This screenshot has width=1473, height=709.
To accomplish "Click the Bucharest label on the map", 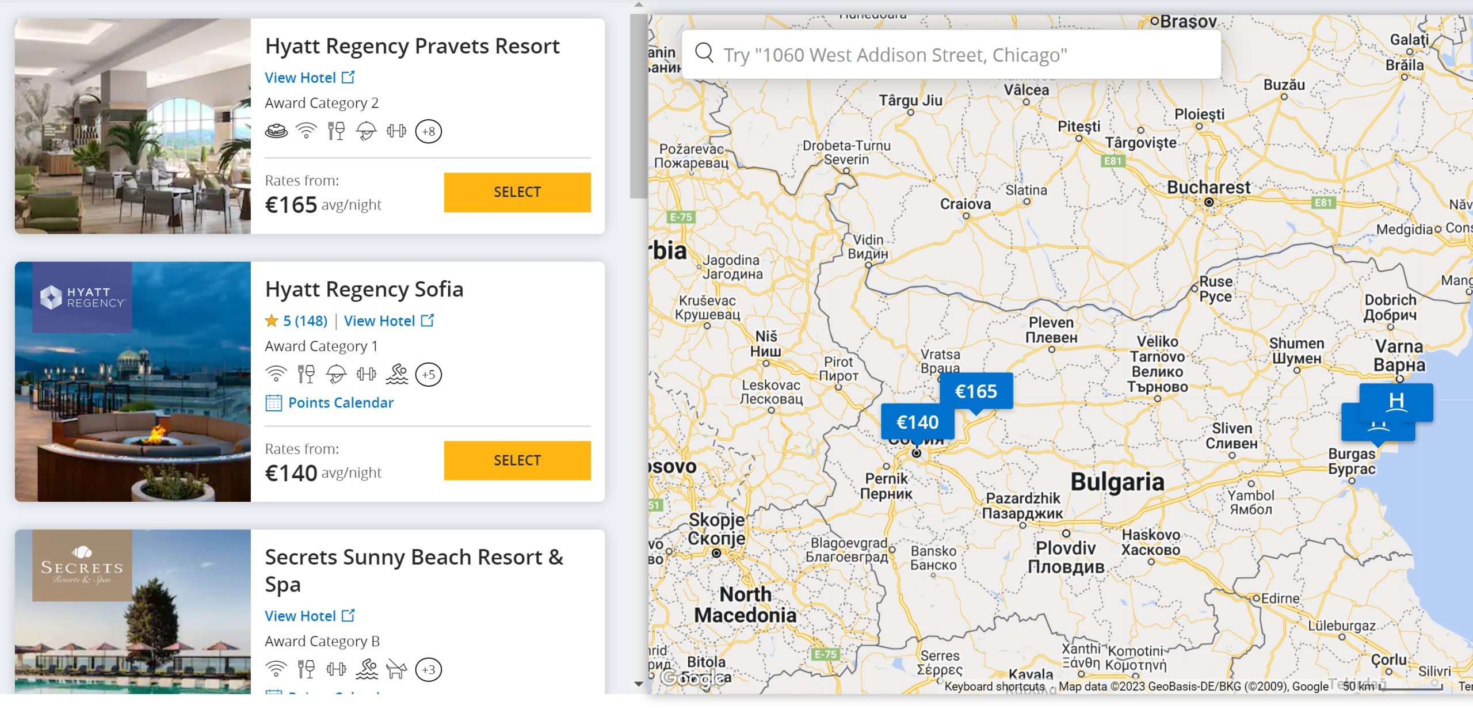I will coord(1208,188).
